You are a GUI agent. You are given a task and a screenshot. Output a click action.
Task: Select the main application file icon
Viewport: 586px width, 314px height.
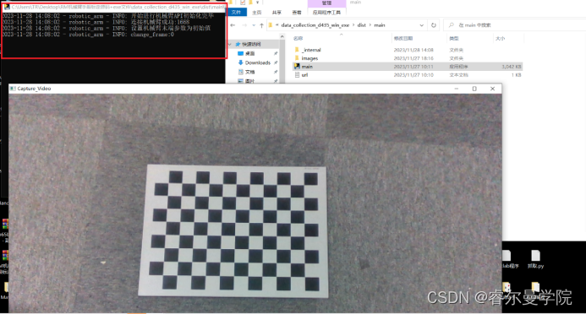(x=297, y=67)
